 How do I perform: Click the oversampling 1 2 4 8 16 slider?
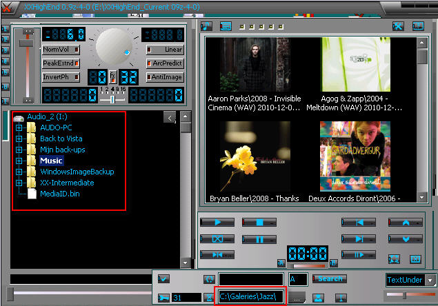(112, 99)
